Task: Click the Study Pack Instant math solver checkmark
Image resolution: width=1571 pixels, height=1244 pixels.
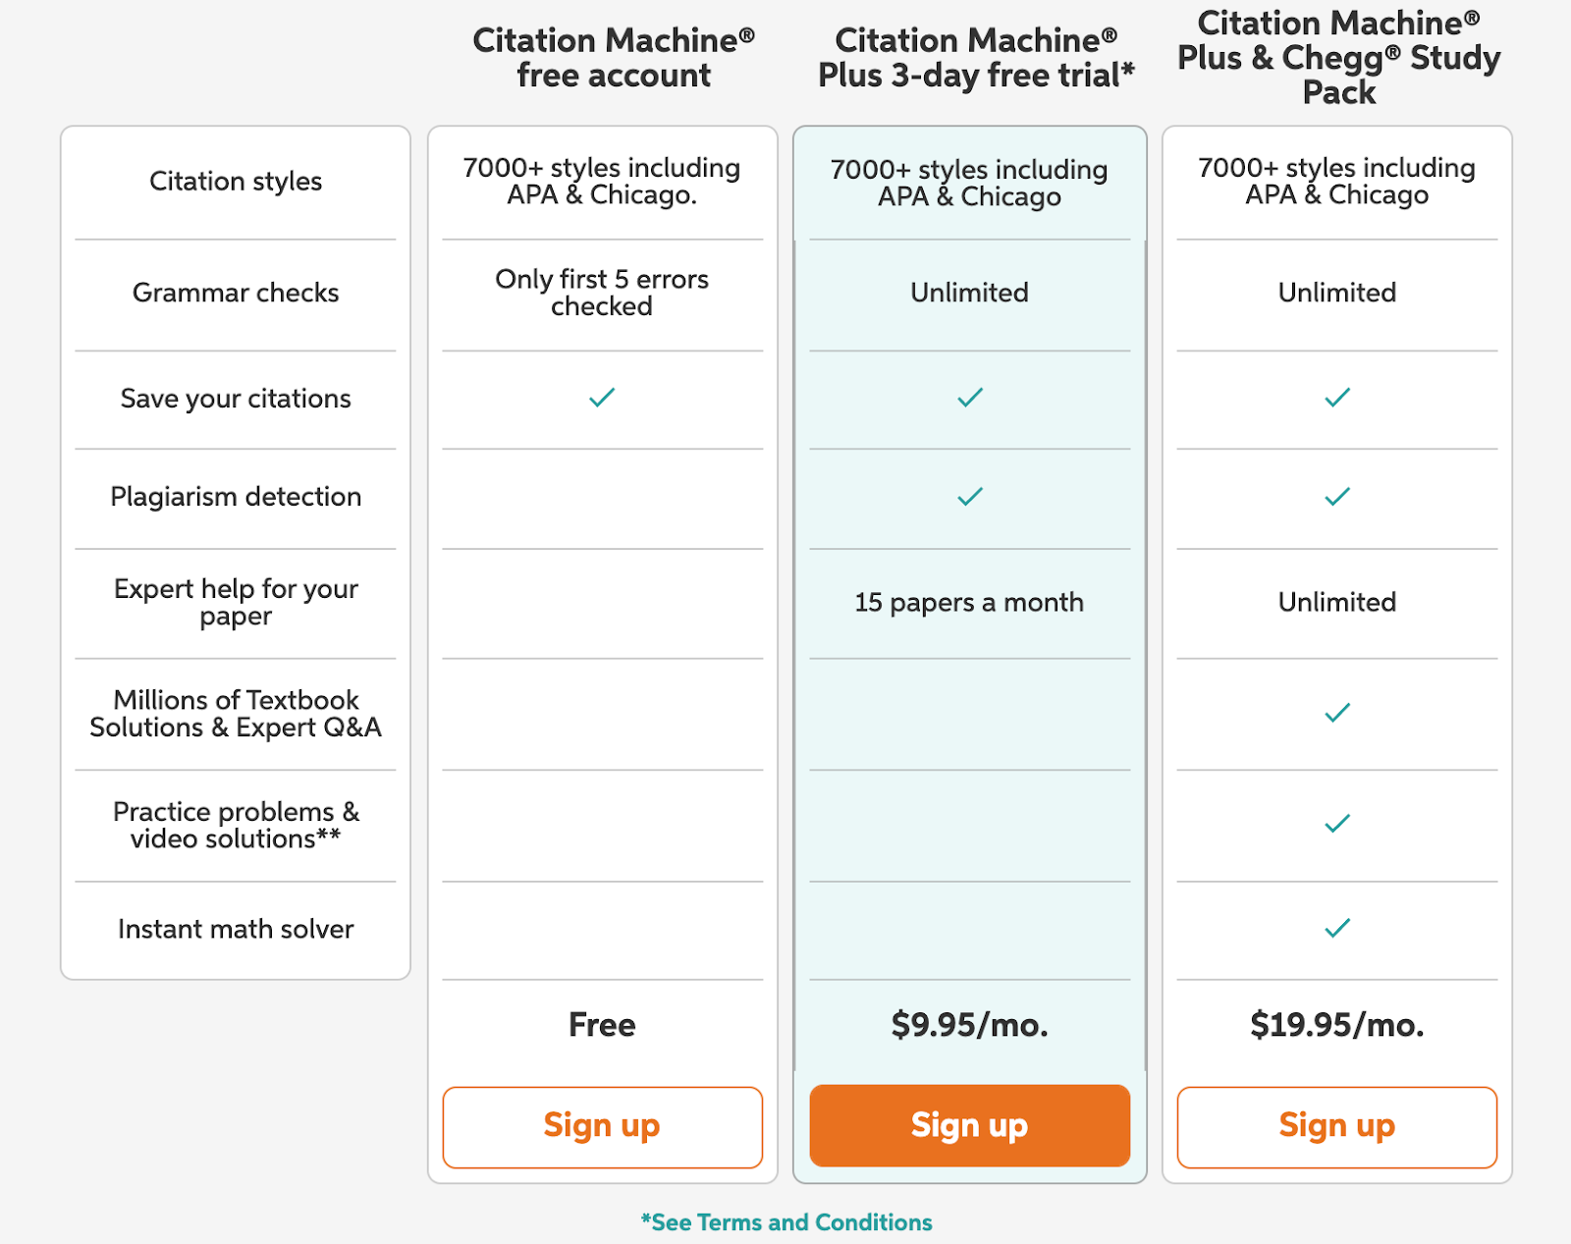Action: pyautogui.click(x=1337, y=928)
